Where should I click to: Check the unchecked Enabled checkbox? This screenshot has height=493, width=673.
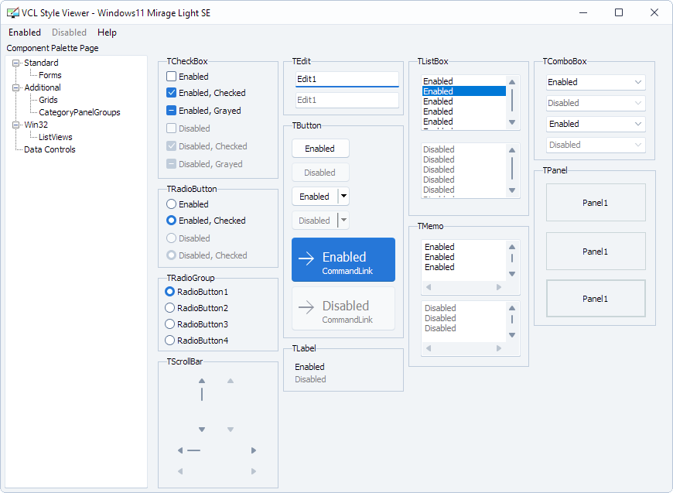coord(171,77)
